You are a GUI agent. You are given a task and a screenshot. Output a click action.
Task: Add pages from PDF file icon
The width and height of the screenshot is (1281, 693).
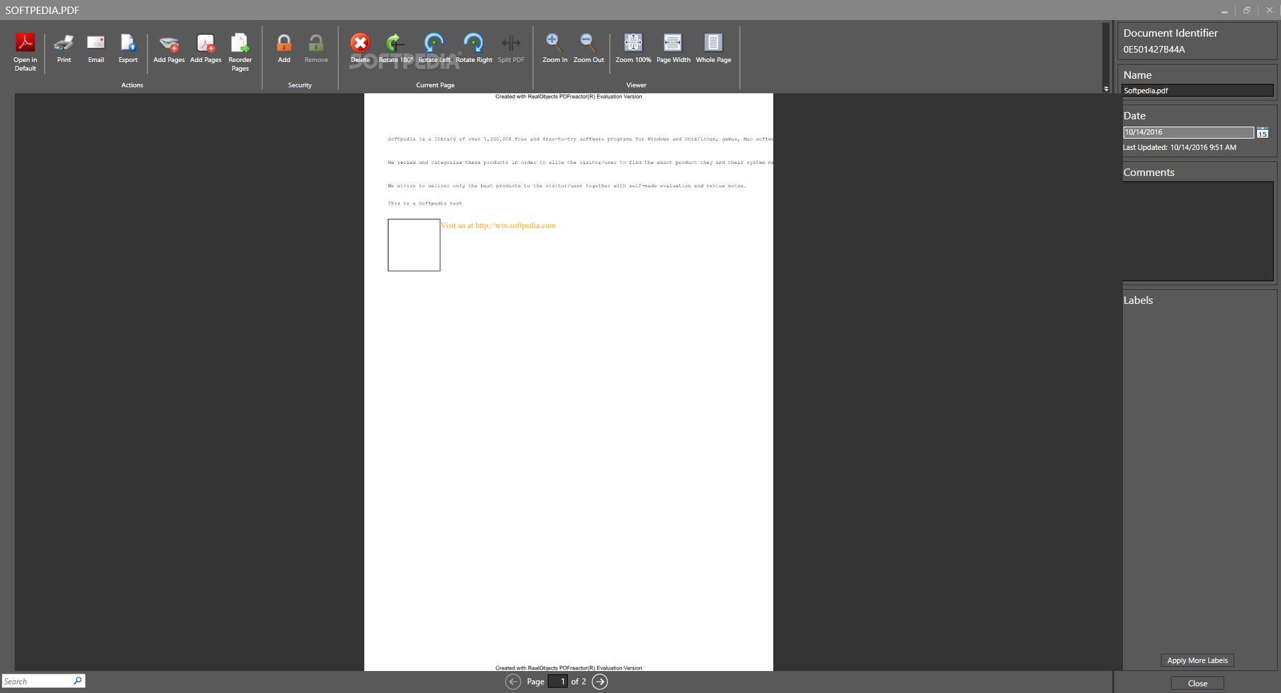click(x=205, y=48)
